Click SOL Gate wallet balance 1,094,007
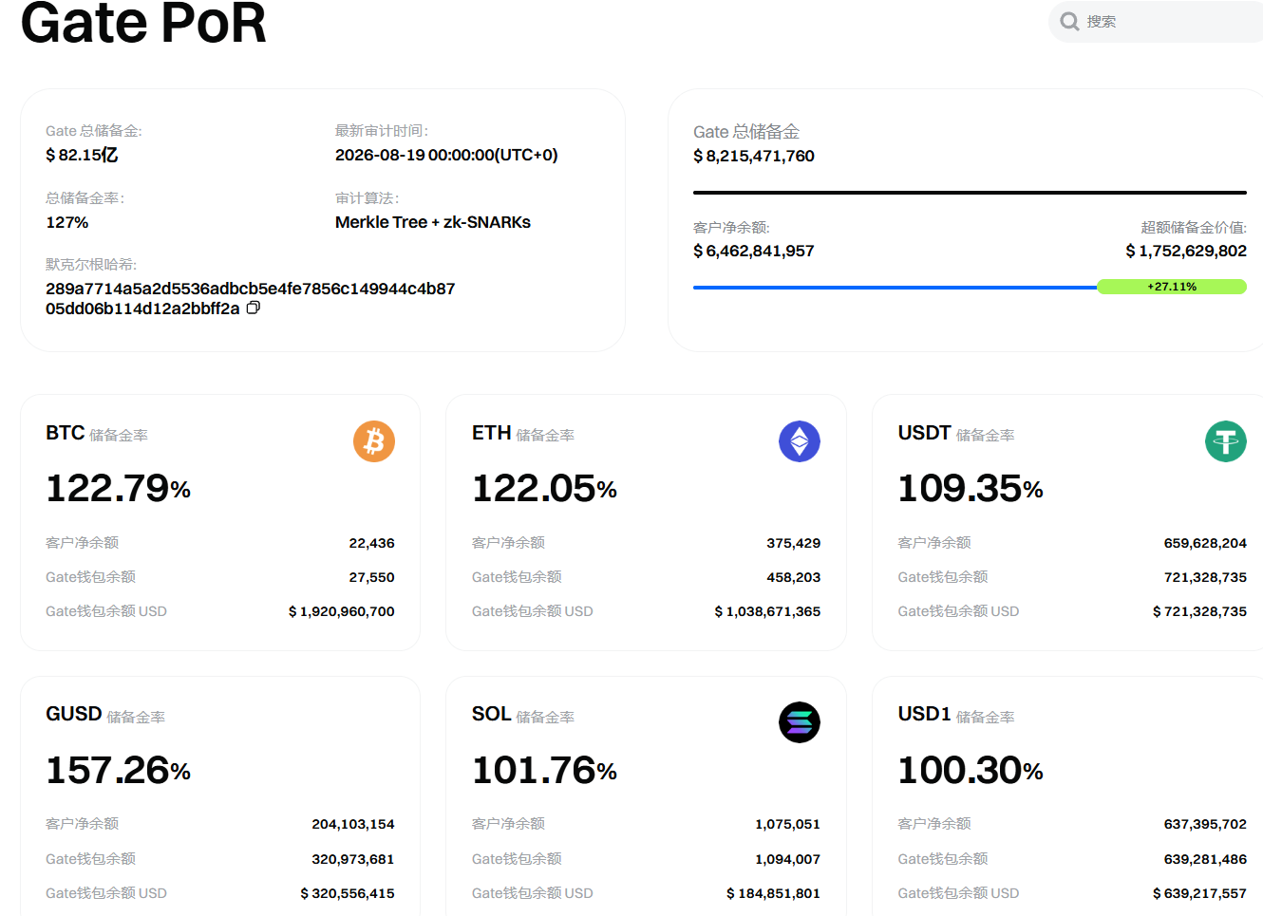The width and height of the screenshot is (1263, 916). pyautogui.click(x=787, y=859)
